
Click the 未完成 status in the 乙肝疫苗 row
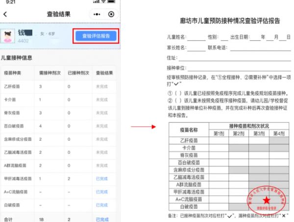pos(102,86)
